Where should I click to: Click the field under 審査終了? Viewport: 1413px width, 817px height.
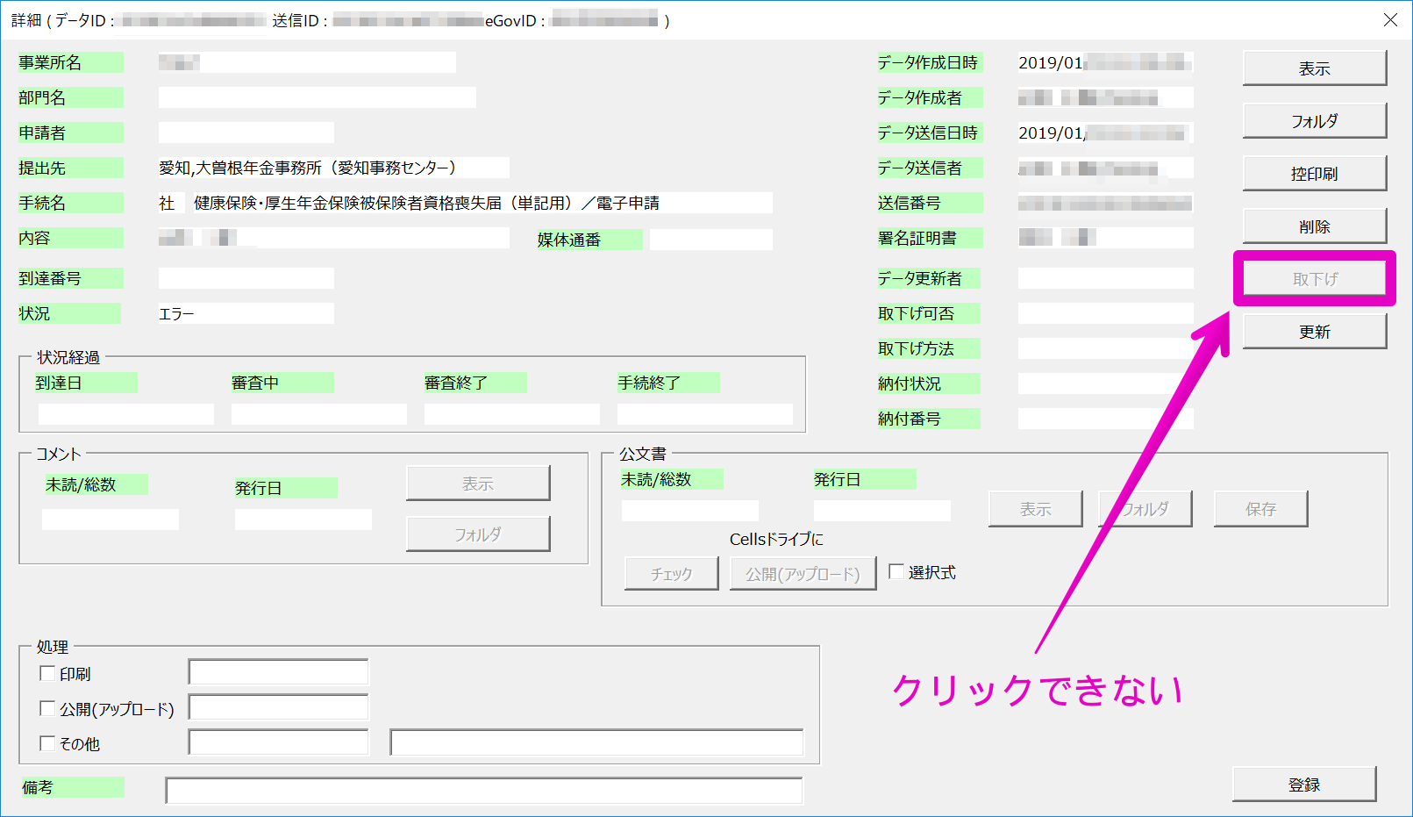pyautogui.click(x=512, y=414)
